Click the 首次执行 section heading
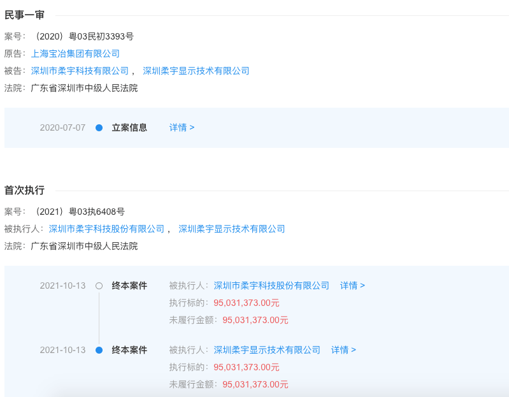Image resolution: width=509 pixels, height=397 pixels. (x=24, y=191)
